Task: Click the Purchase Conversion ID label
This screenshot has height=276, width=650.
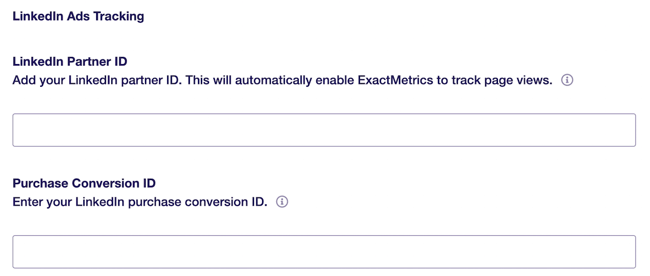Action: click(x=84, y=183)
